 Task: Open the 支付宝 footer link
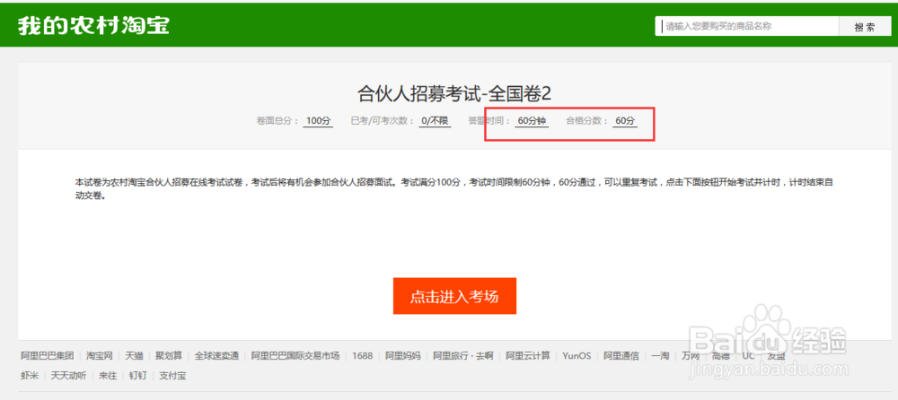[172, 376]
